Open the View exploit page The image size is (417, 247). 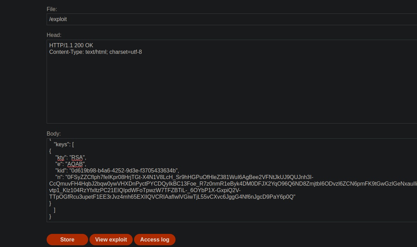tap(111, 239)
